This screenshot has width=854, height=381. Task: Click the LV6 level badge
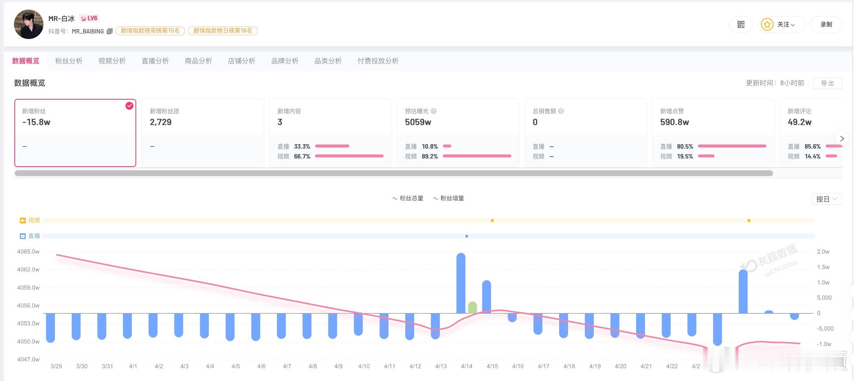[89, 18]
